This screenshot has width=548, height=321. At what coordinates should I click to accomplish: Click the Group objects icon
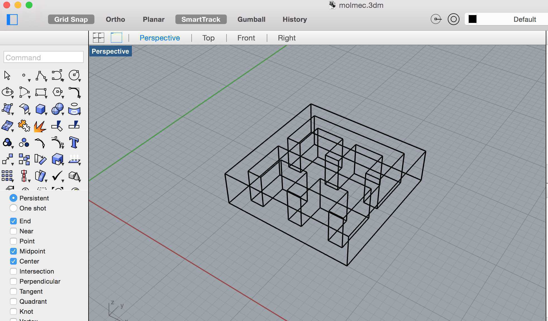click(7, 143)
